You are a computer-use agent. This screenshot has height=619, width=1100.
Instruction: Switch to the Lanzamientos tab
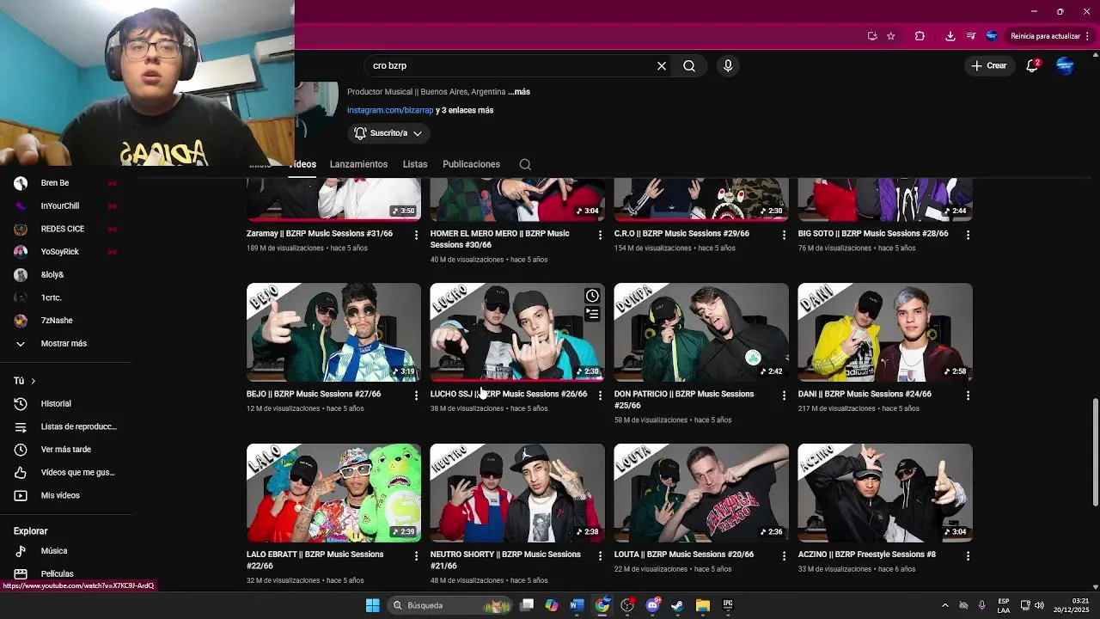tap(358, 164)
